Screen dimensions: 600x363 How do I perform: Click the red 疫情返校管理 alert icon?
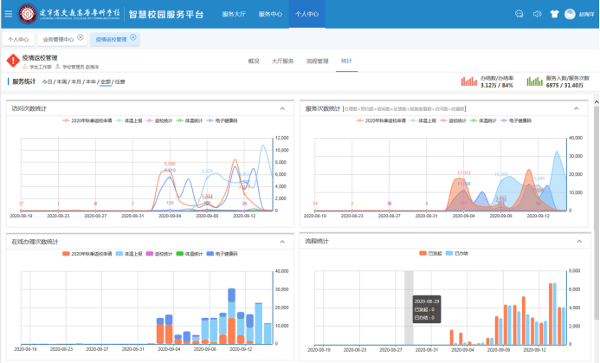click(12, 61)
